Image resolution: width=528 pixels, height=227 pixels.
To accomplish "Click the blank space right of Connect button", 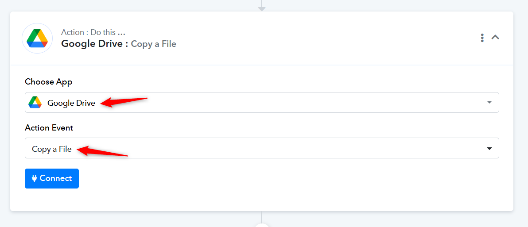I will point(266,178).
